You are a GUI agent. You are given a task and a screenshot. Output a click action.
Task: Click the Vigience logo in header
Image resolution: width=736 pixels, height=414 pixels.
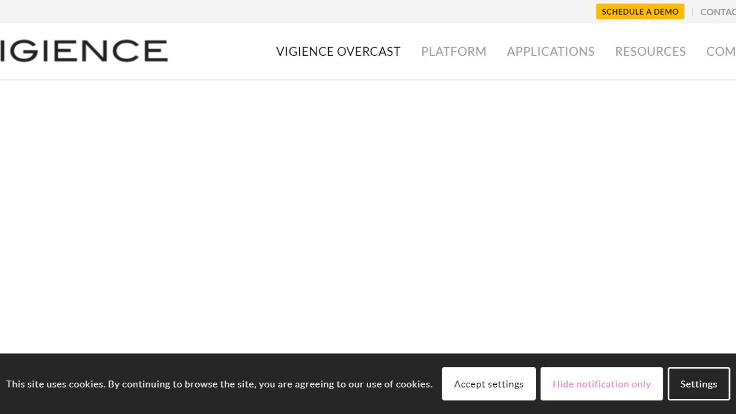[84, 51]
